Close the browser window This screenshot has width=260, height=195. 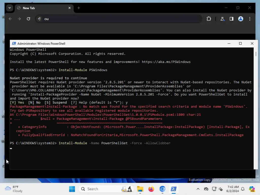[x=250, y=8]
